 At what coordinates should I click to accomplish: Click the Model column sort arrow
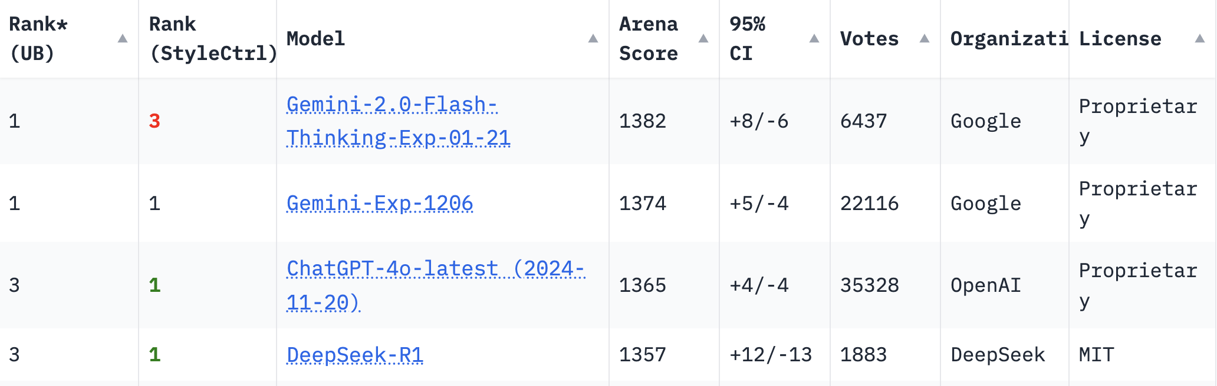pyautogui.click(x=593, y=39)
